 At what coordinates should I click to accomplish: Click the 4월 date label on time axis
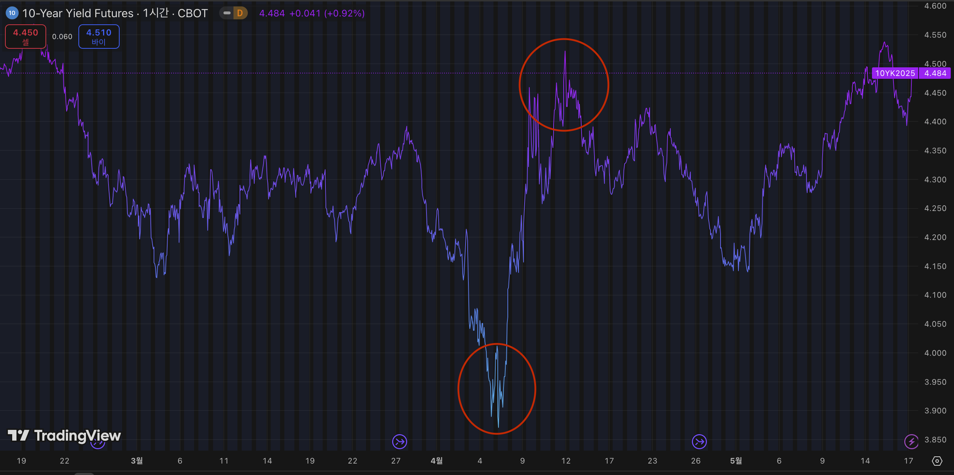(x=437, y=461)
